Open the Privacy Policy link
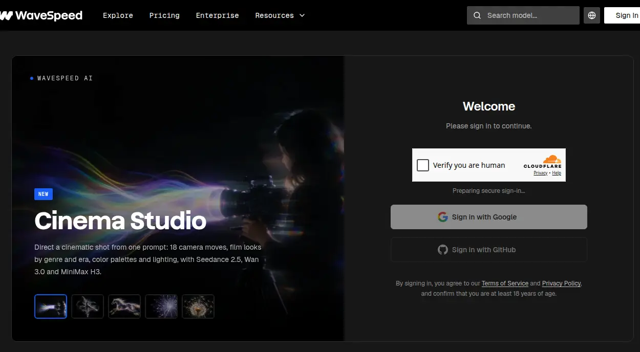640x352 pixels. pyautogui.click(x=562, y=283)
